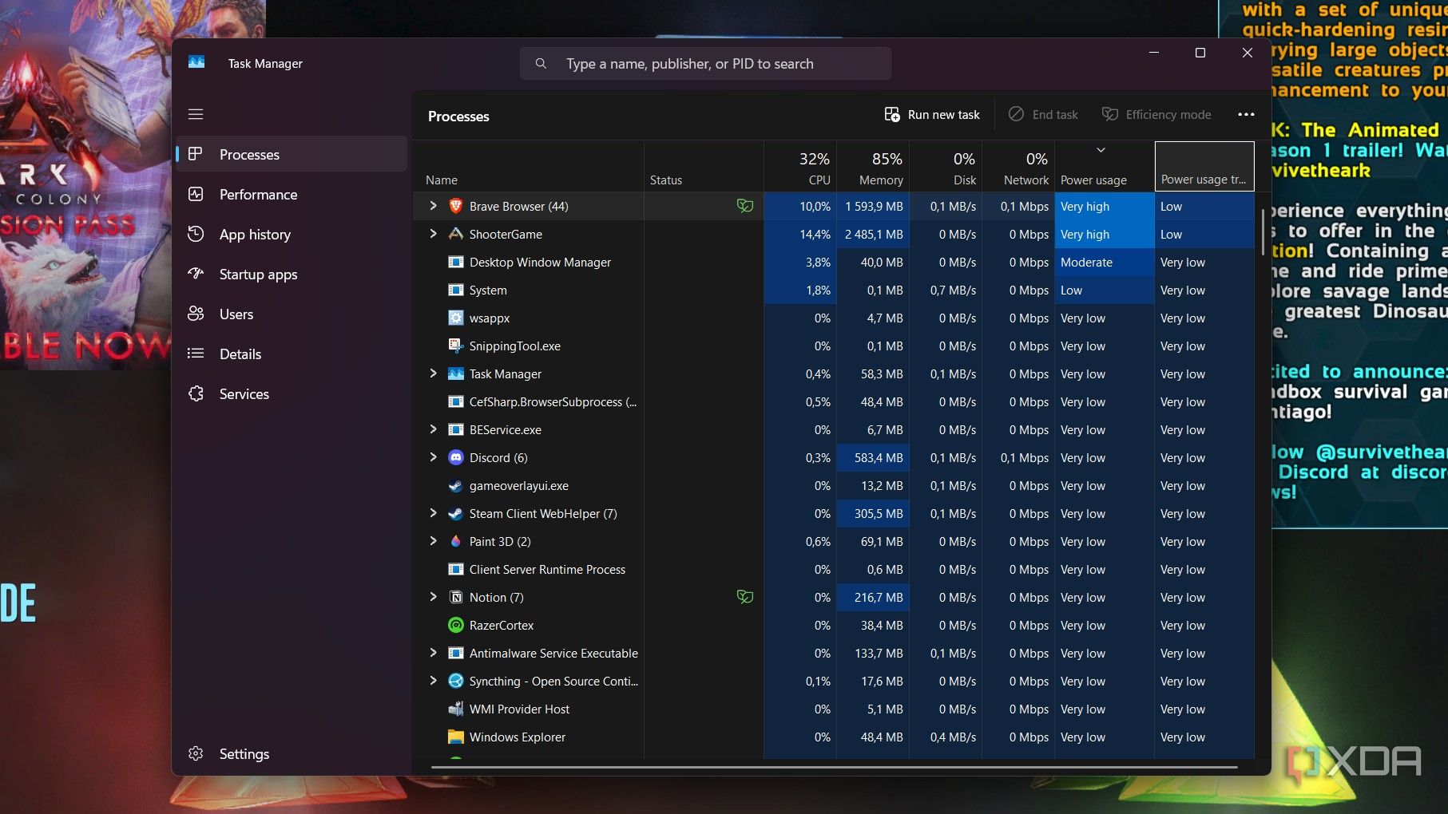Click the WMI Provider Host icon

click(x=455, y=709)
